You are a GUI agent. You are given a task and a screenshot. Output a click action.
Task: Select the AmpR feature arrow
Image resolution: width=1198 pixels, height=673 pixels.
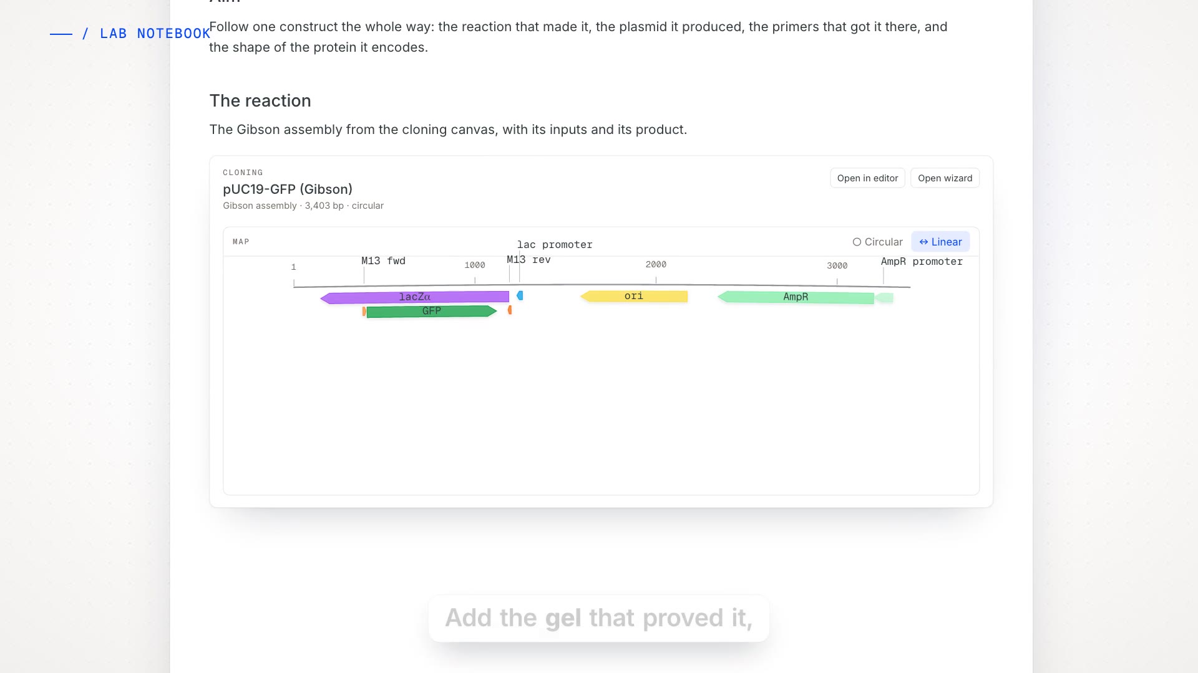click(x=796, y=297)
